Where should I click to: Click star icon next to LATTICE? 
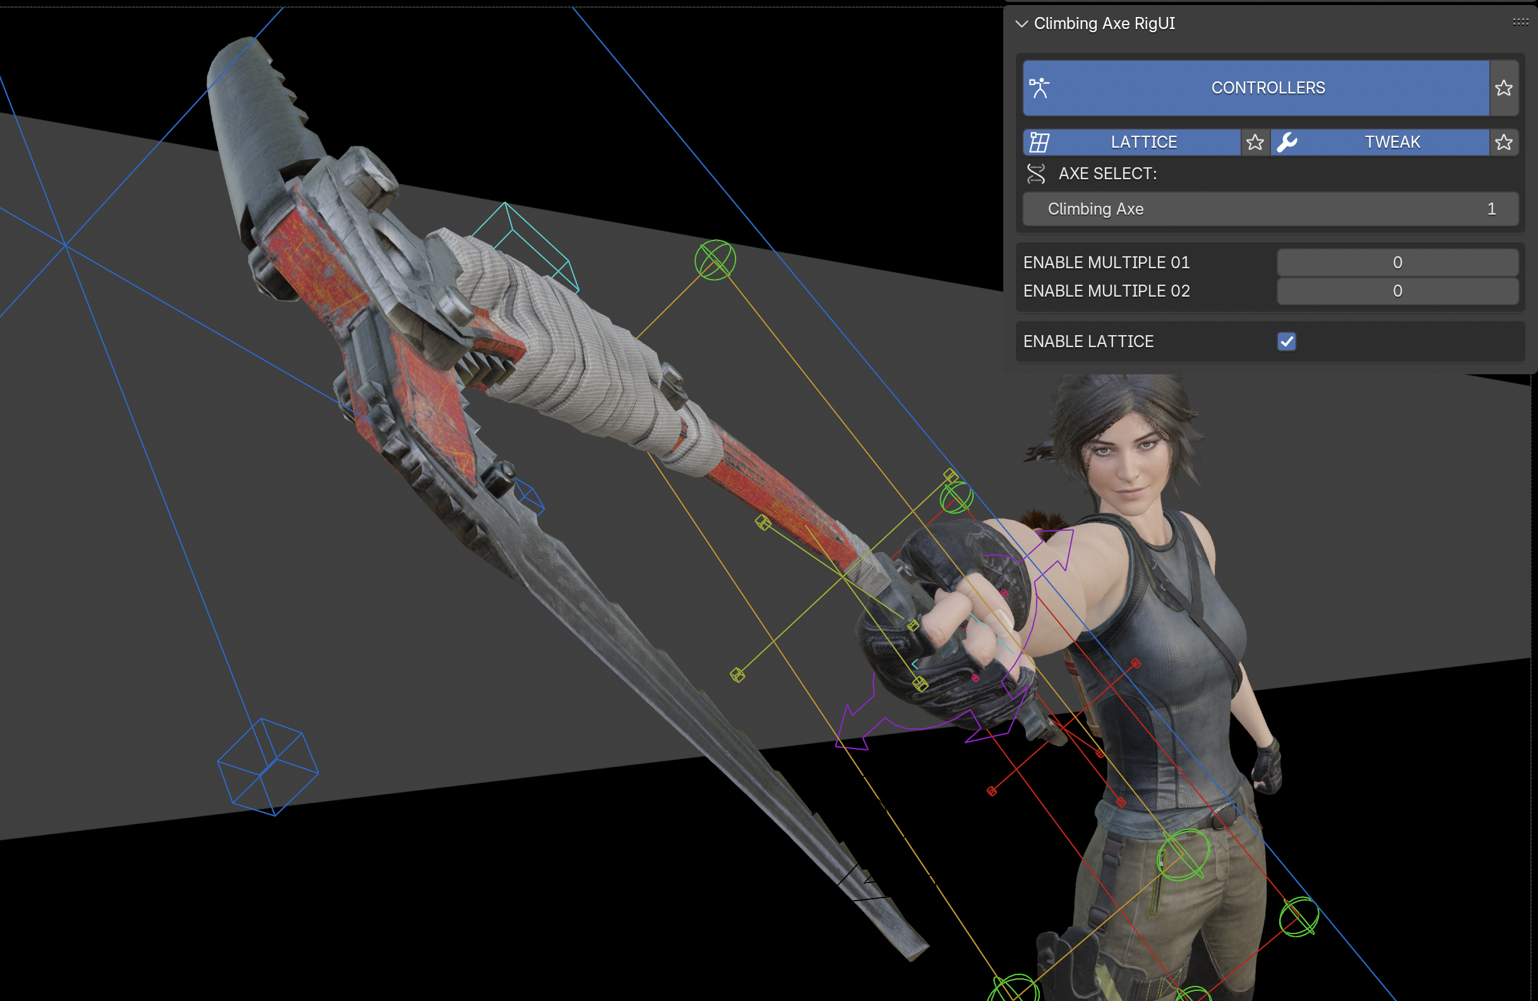click(1255, 143)
